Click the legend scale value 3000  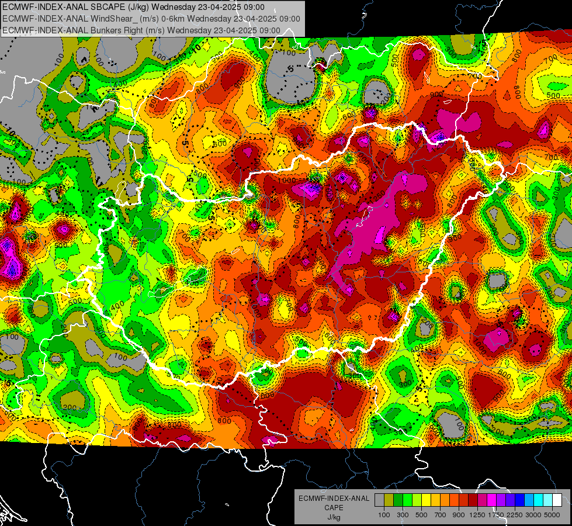tap(533, 515)
